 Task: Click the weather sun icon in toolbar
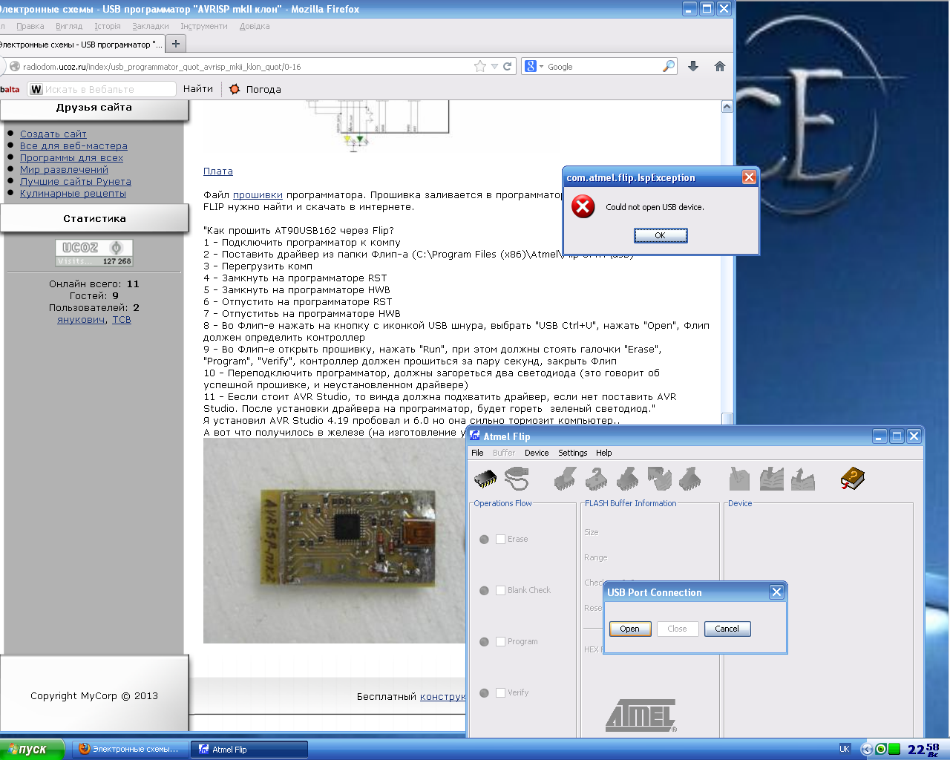[235, 89]
